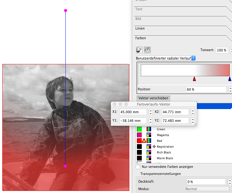Image resolution: width=232 pixels, height=193 pixels.
Task: Click the red gradient stop marker
Action: point(194,79)
